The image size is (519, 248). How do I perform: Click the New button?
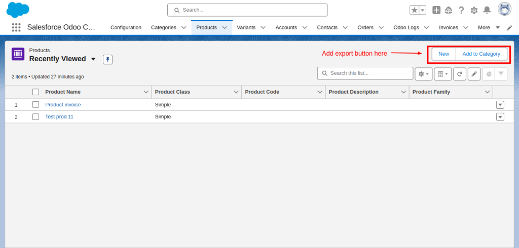[443, 54]
